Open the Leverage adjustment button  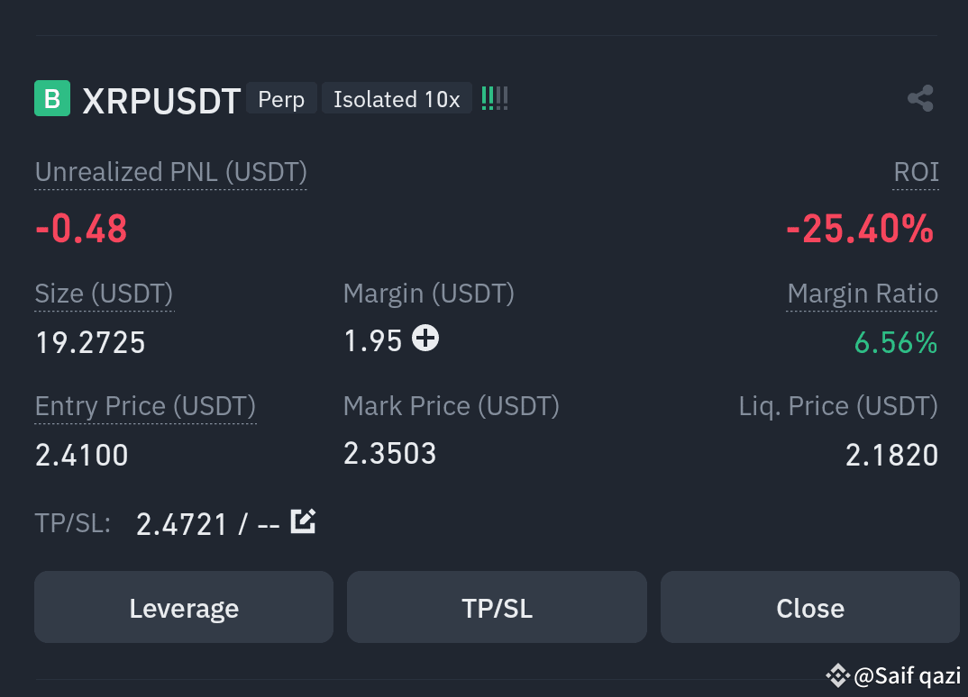coord(184,608)
